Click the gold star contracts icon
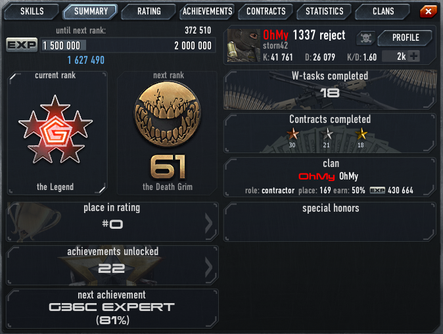 click(x=361, y=133)
